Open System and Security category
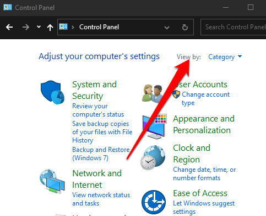This screenshot has height=216, width=266. coord(94,90)
